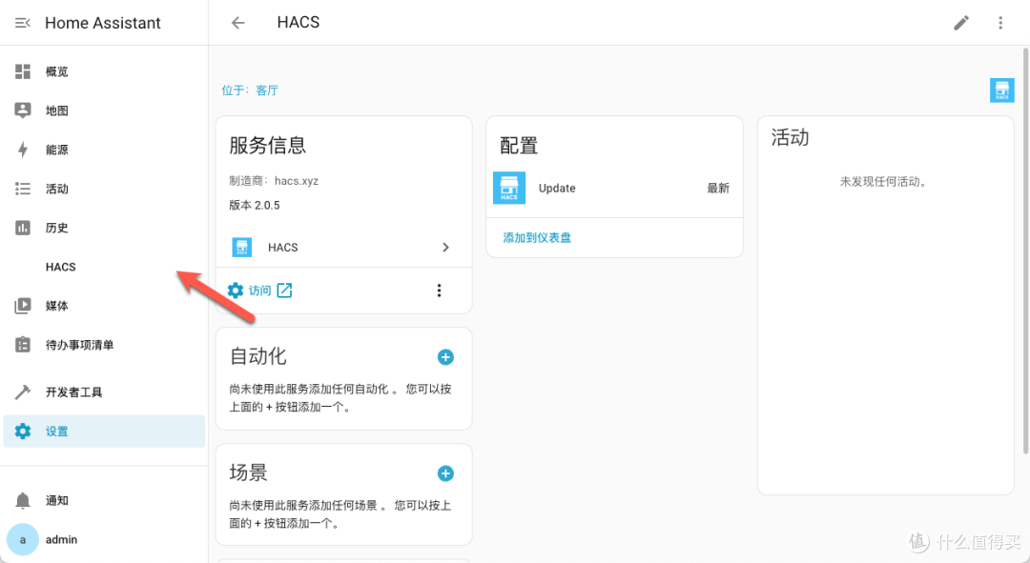Click the admin user avatar

(x=23, y=539)
